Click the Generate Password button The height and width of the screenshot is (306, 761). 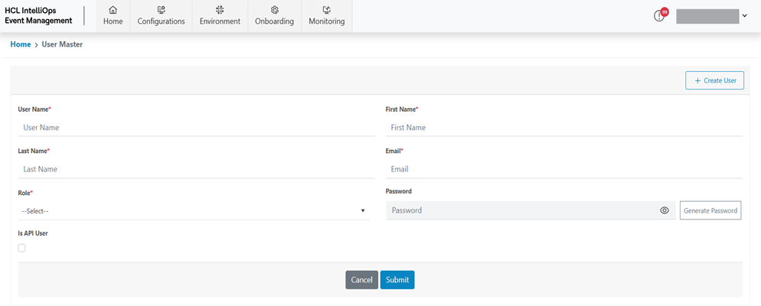tap(710, 210)
